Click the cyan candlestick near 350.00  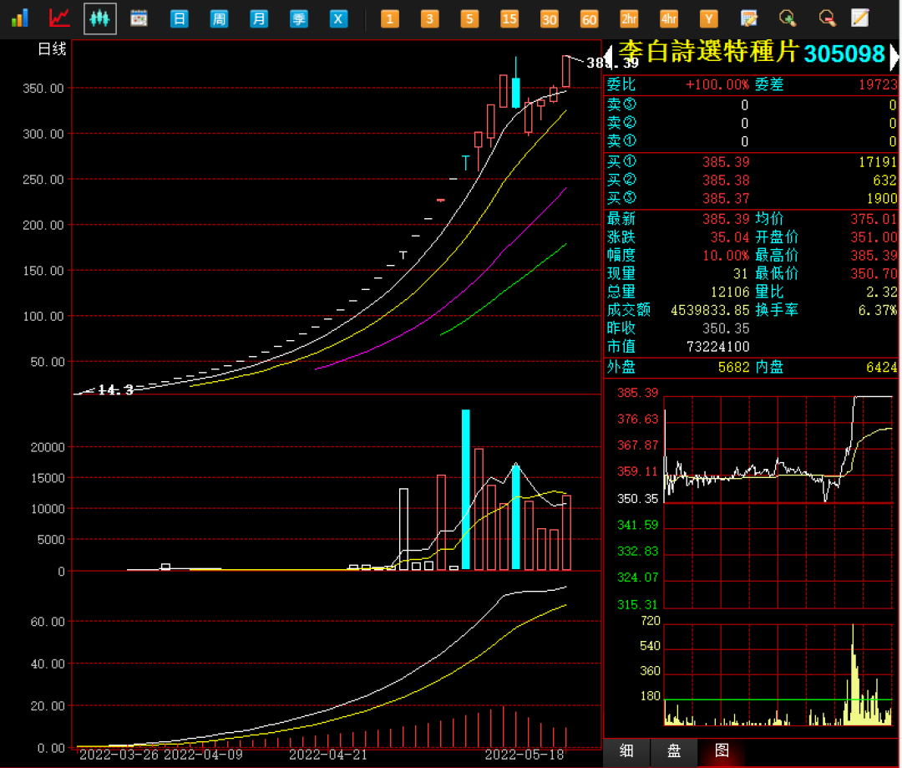(516, 92)
